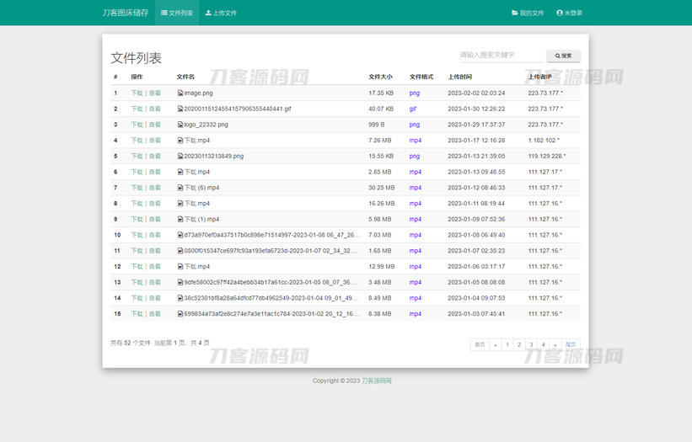Click the image file icon beside image.png

[180, 93]
